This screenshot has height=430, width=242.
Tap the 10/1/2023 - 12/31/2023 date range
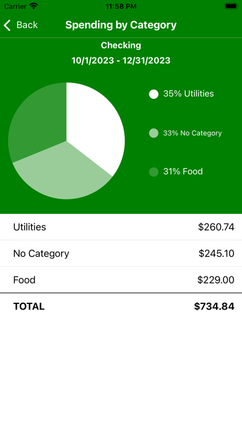(x=121, y=61)
